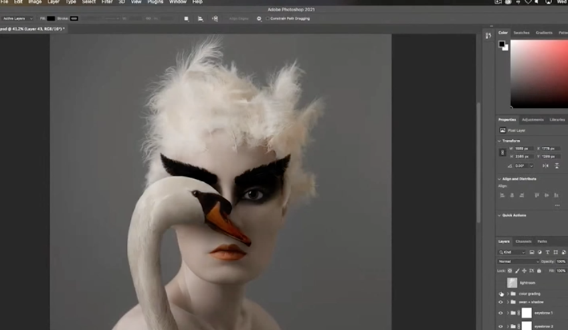Click the pixel layer filter icon

click(532, 252)
